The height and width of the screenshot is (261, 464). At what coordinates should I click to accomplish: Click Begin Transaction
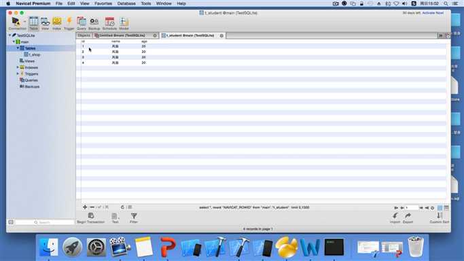pyautogui.click(x=91, y=217)
